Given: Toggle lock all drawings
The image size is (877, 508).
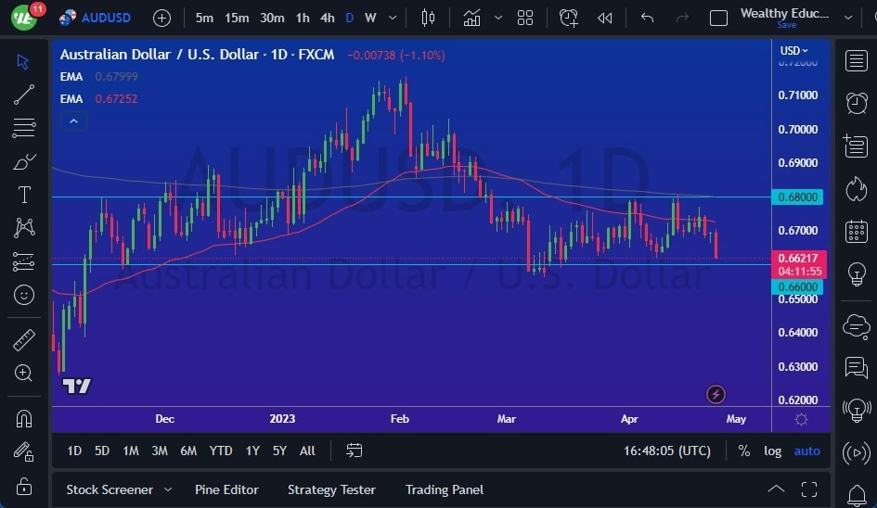Looking at the screenshot, I should tap(23, 486).
